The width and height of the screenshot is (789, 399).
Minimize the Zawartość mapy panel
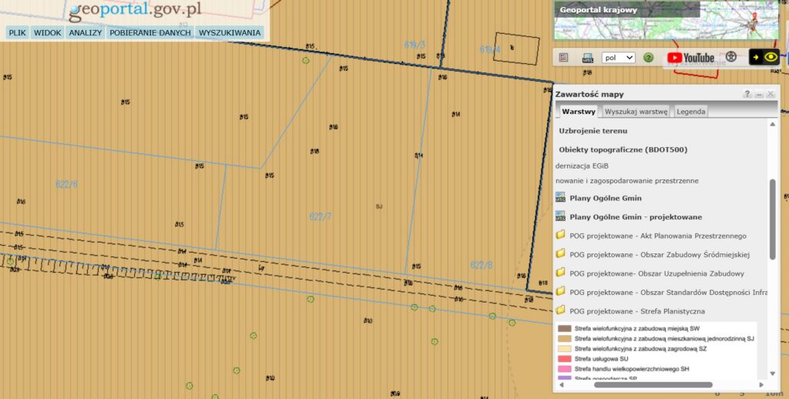pyautogui.click(x=759, y=94)
